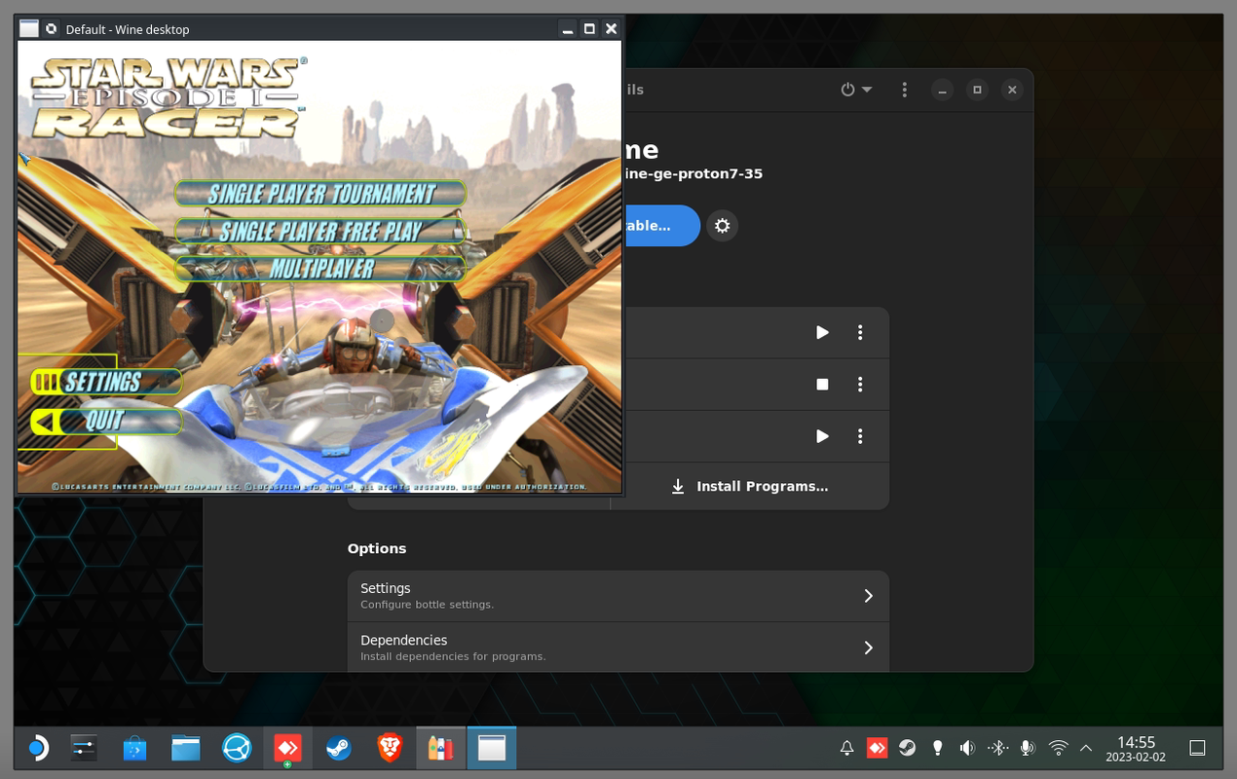This screenshot has width=1237, height=779.
Task: Open the game's Settings menu button
Action: [x=105, y=382]
